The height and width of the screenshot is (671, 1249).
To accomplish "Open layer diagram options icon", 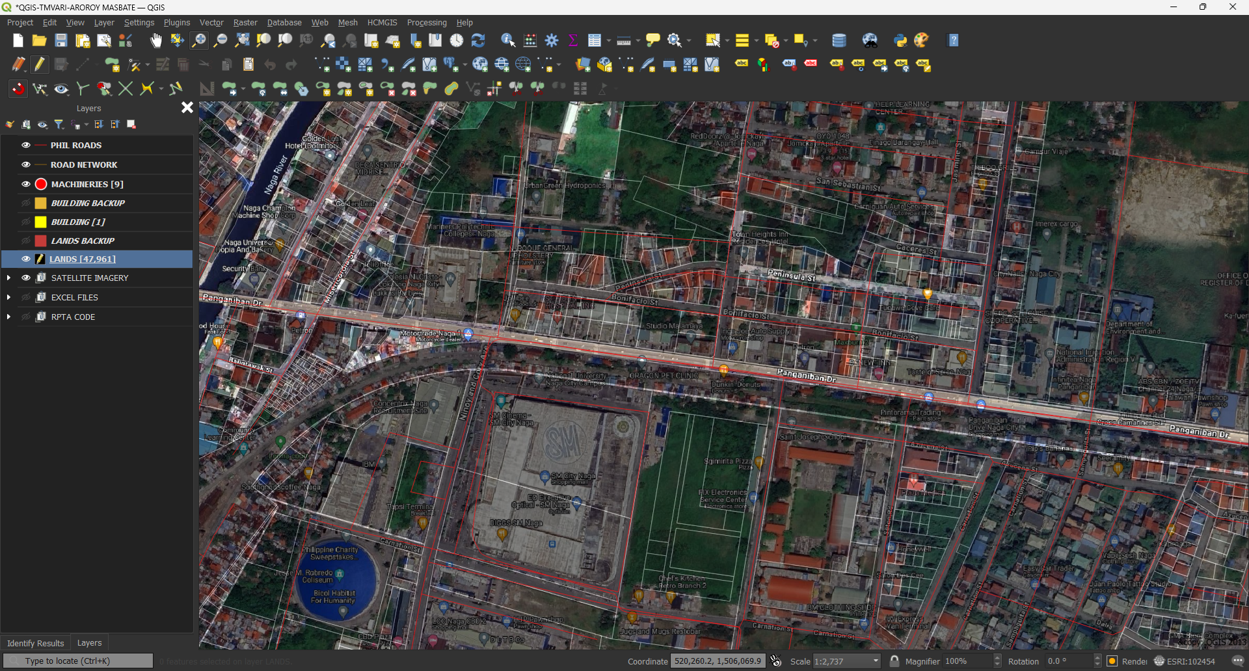I will tap(763, 64).
